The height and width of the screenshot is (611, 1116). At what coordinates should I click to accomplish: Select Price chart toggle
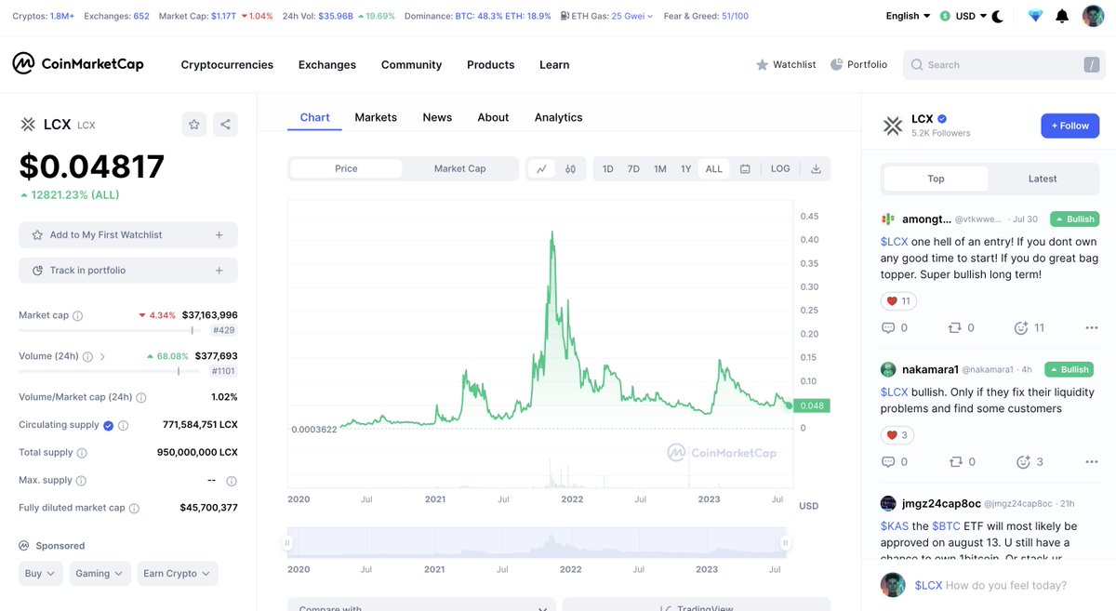(x=346, y=168)
